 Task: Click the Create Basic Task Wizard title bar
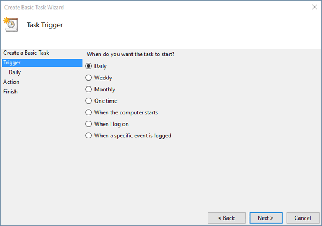click(x=134, y=7)
